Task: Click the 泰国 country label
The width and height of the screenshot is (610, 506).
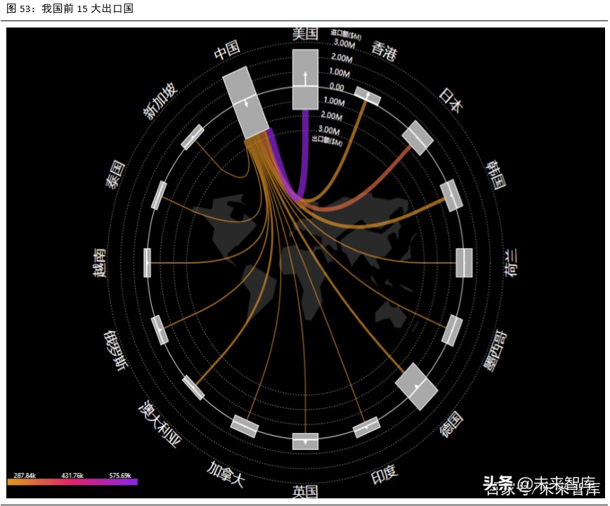Action: point(115,174)
